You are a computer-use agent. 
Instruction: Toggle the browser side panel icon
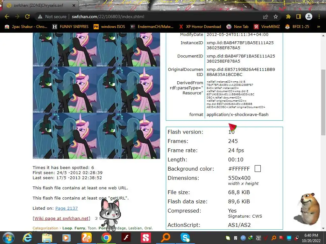click(x=299, y=17)
